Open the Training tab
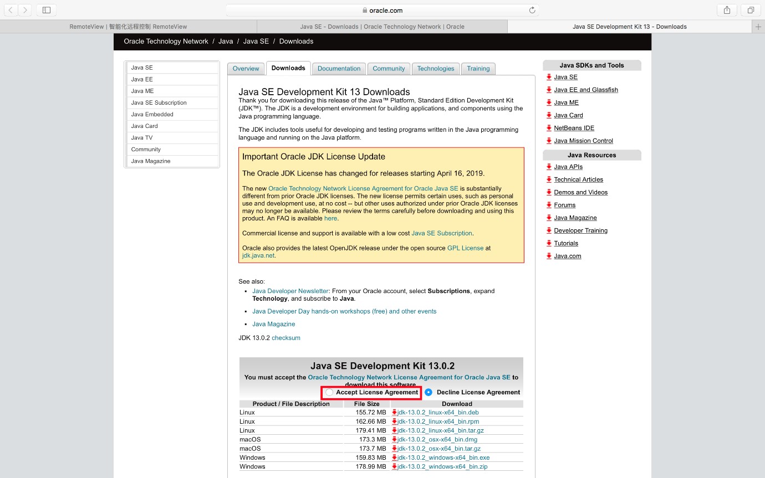This screenshot has height=478, width=765. click(478, 69)
